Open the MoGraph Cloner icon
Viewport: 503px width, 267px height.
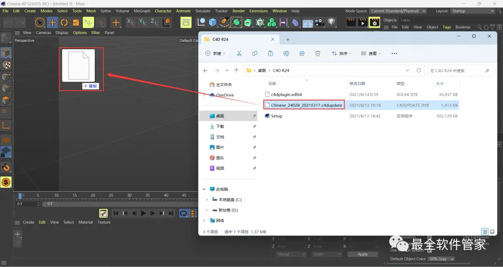tap(272, 22)
